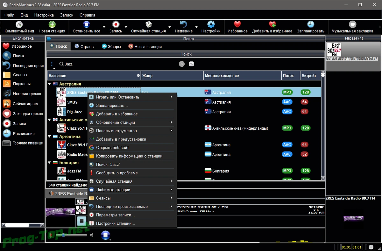Image resolution: width=382 pixels, height=251 pixels.
Task: Open the Недавние recent stations button
Action: click(184, 27)
